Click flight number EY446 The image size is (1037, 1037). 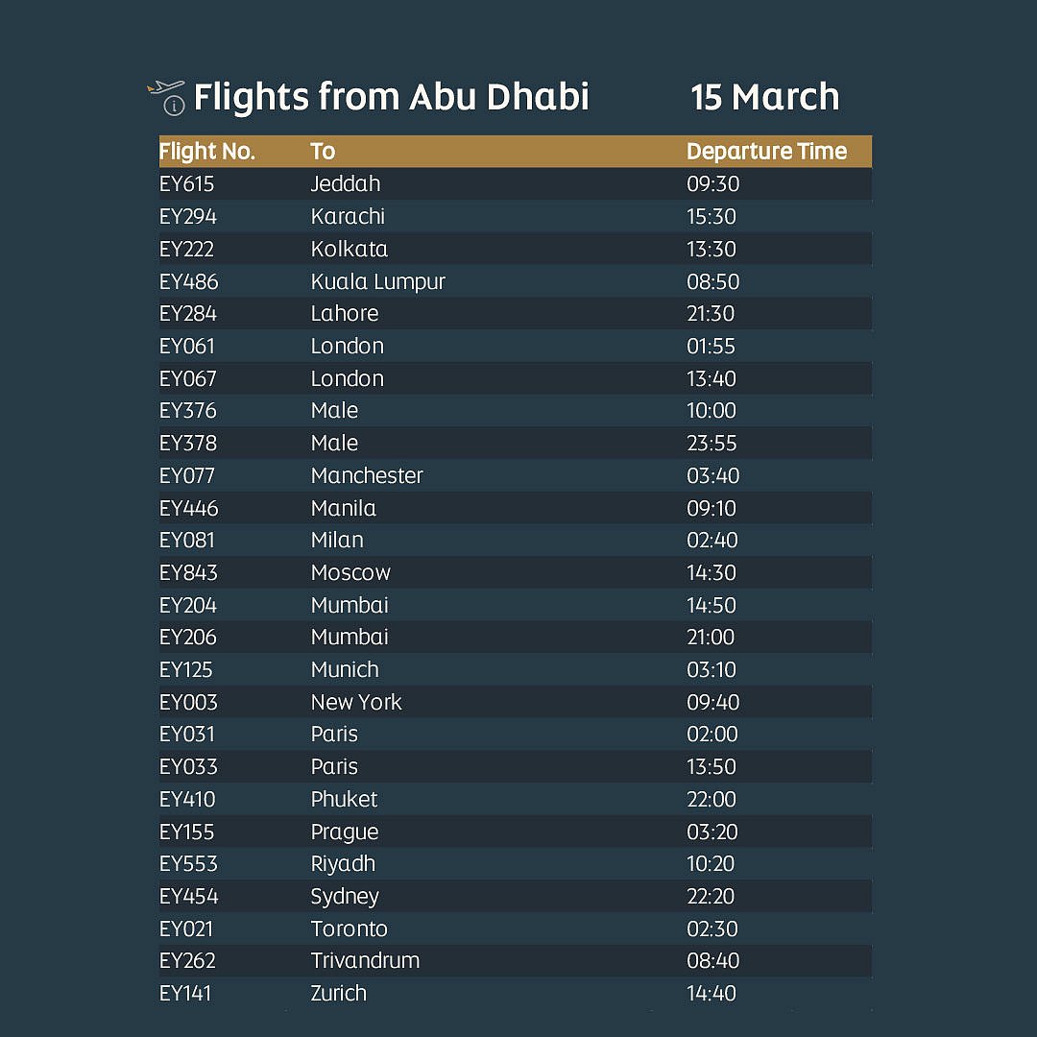point(188,508)
